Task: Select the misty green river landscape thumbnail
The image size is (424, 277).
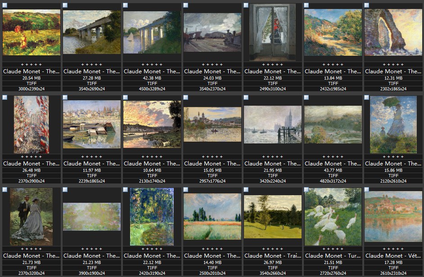Action: tap(333, 124)
